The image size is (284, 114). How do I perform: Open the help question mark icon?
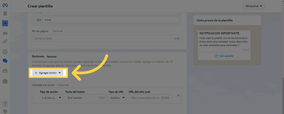pos(5,104)
